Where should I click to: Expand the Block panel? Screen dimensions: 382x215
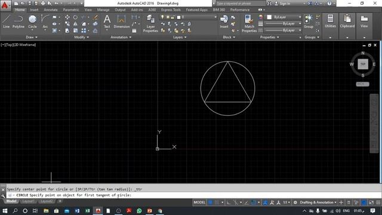pos(229,37)
